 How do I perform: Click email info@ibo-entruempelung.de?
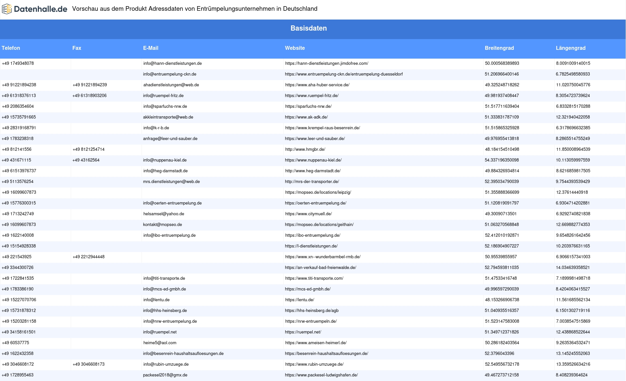(x=170, y=235)
